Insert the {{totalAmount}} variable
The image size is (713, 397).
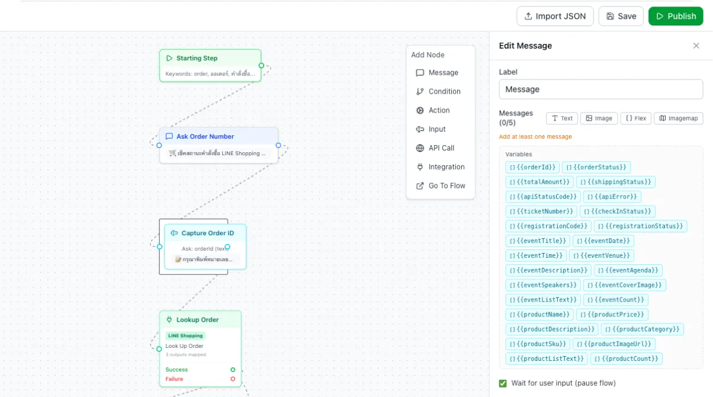point(539,182)
